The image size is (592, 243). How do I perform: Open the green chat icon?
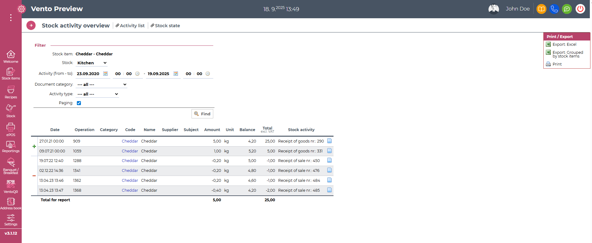pos(567,9)
